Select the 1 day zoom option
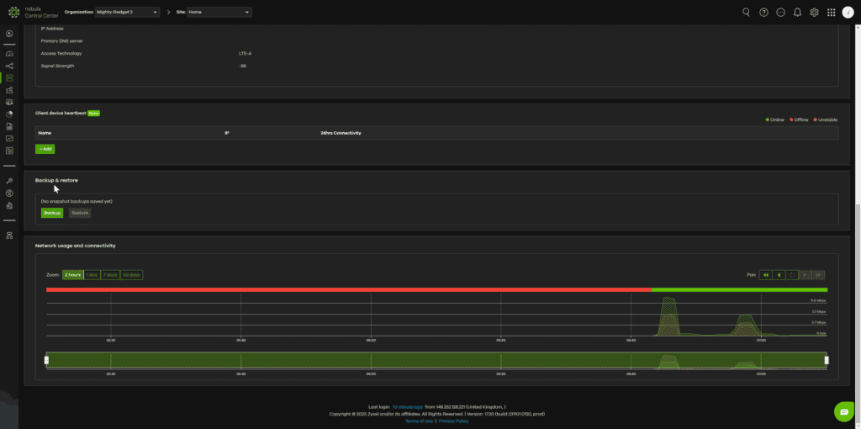Viewport: 861px width, 429px height. click(92, 275)
